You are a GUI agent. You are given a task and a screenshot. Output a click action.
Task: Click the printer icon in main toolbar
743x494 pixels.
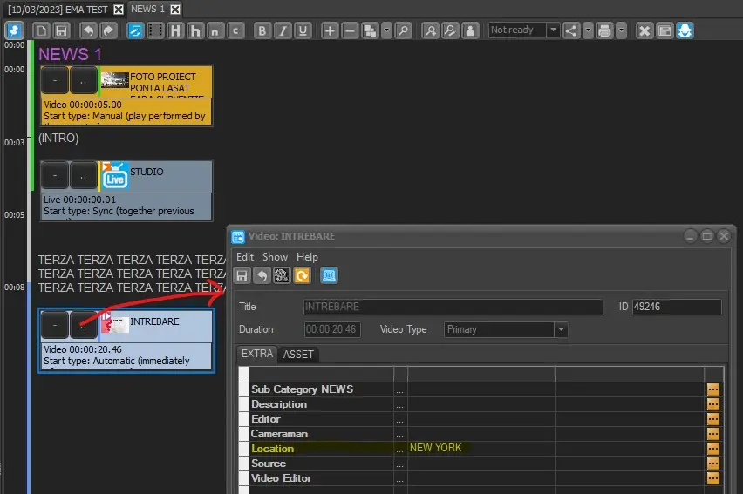click(x=604, y=30)
